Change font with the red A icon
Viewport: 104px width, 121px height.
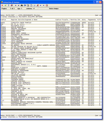37,5
